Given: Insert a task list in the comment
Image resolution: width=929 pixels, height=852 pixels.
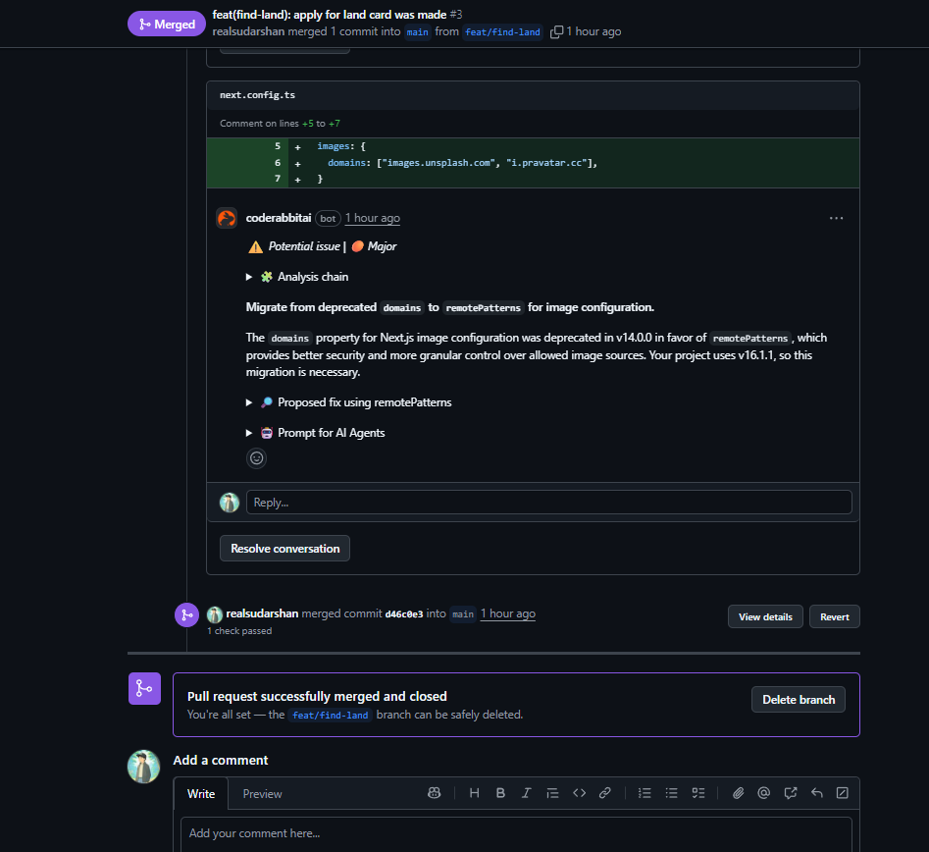Looking at the screenshot, I should pyautogui.click(x=698, y=792).
